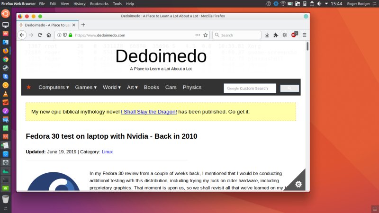This screenshot has height=213, width=379.
Task: Close the Dedoimedo tab
Action: coord(74,25)
